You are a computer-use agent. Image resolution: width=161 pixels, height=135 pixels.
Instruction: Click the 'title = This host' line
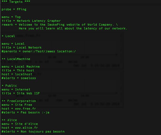tap(18, 70)
